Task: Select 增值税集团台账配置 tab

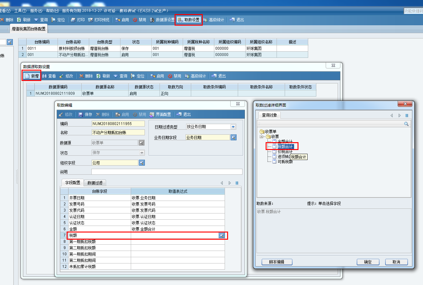Action: (28, 29)
